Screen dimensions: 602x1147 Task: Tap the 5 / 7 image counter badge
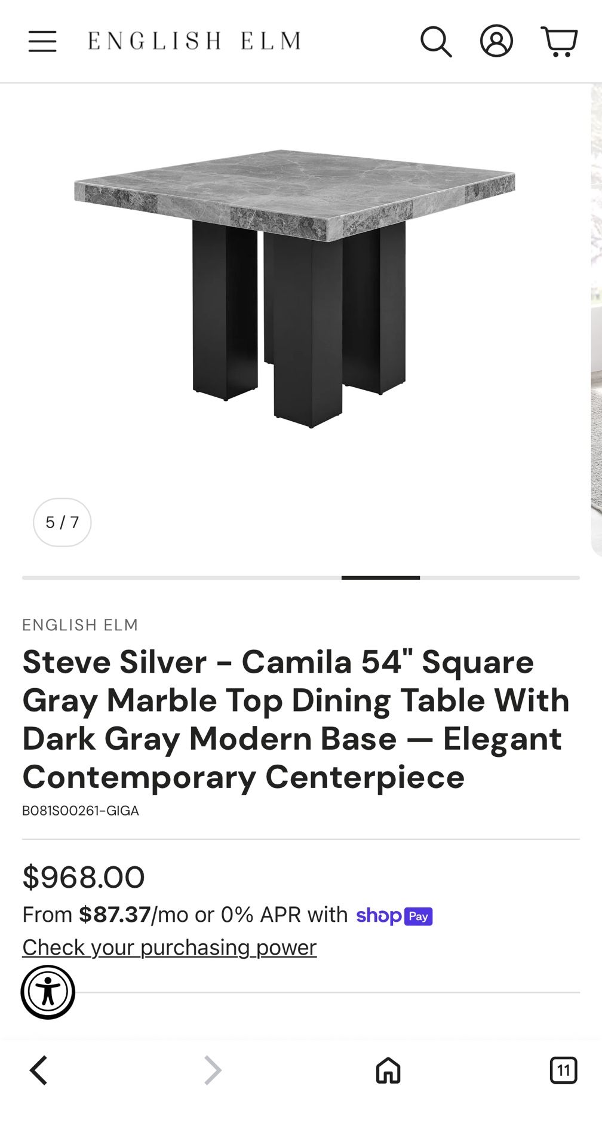tap(62, 522)
